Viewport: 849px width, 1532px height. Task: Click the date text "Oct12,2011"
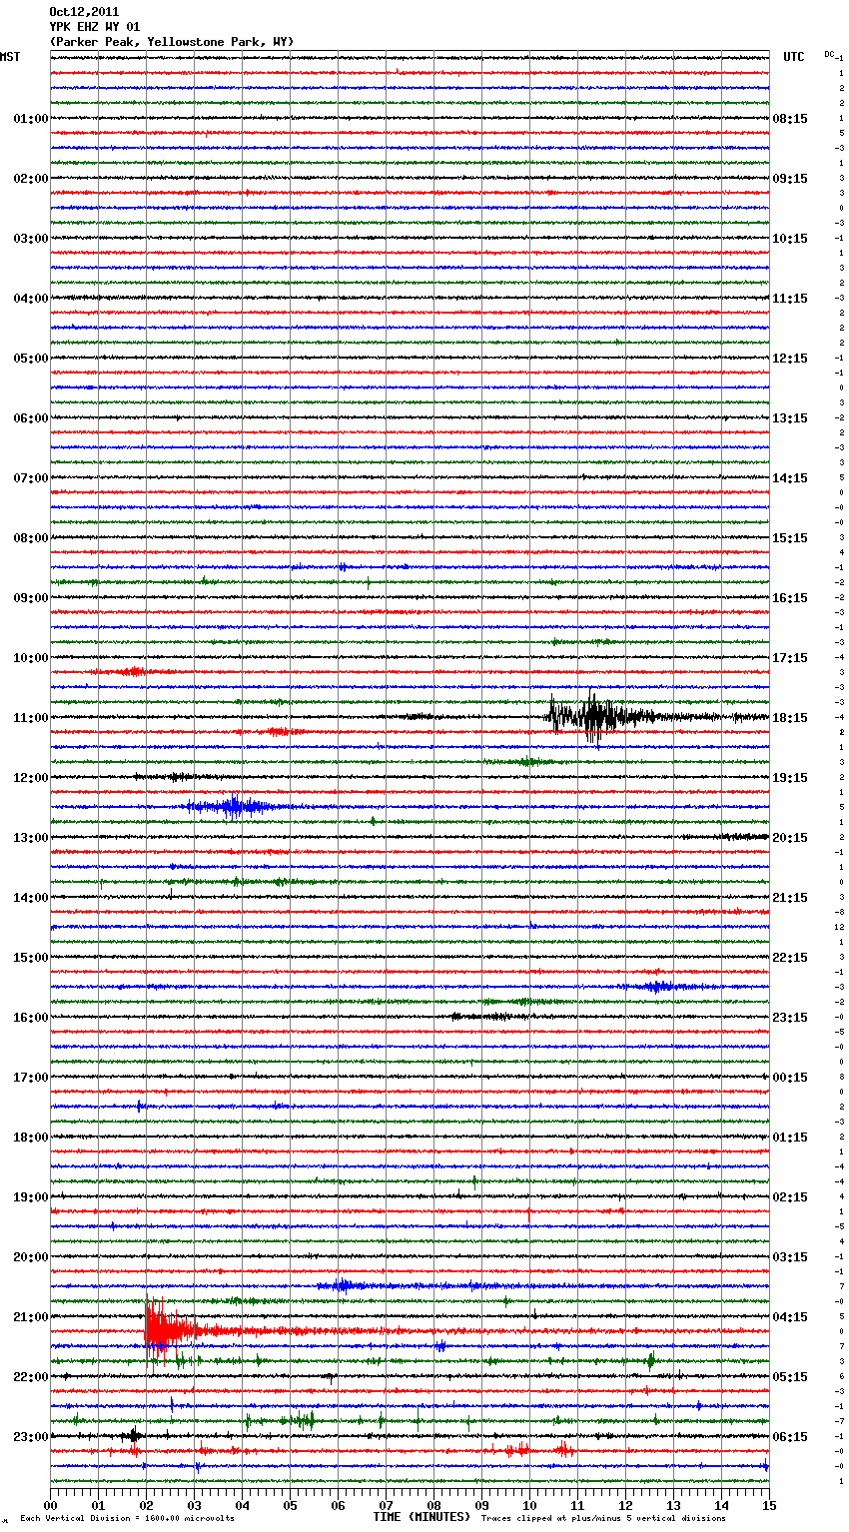[84, 12]
